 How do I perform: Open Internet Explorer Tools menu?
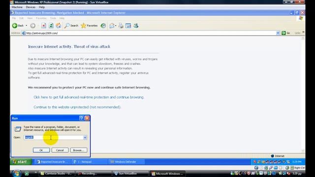[x=53, y=18]
